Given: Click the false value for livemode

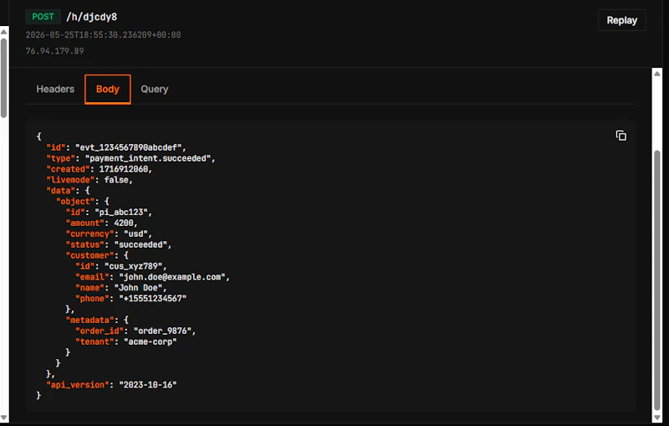Looking at the screenshot, I should point(118,180).
